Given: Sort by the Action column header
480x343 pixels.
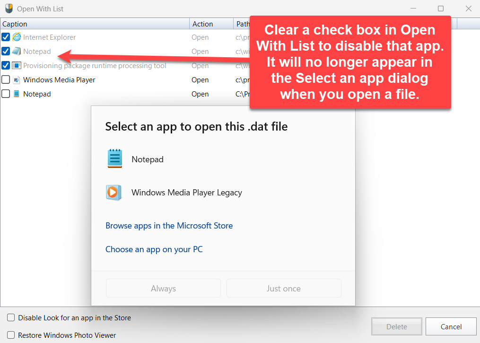Looking at the screenshot, I should (x=211, y=24).
